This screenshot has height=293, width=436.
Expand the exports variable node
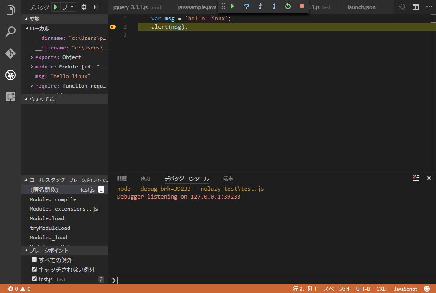tap(32, 57)
